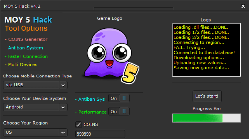Click log line 'Loading 2/2 files...DONE.'
Screen dimensions: 250x140
[201, 37]
